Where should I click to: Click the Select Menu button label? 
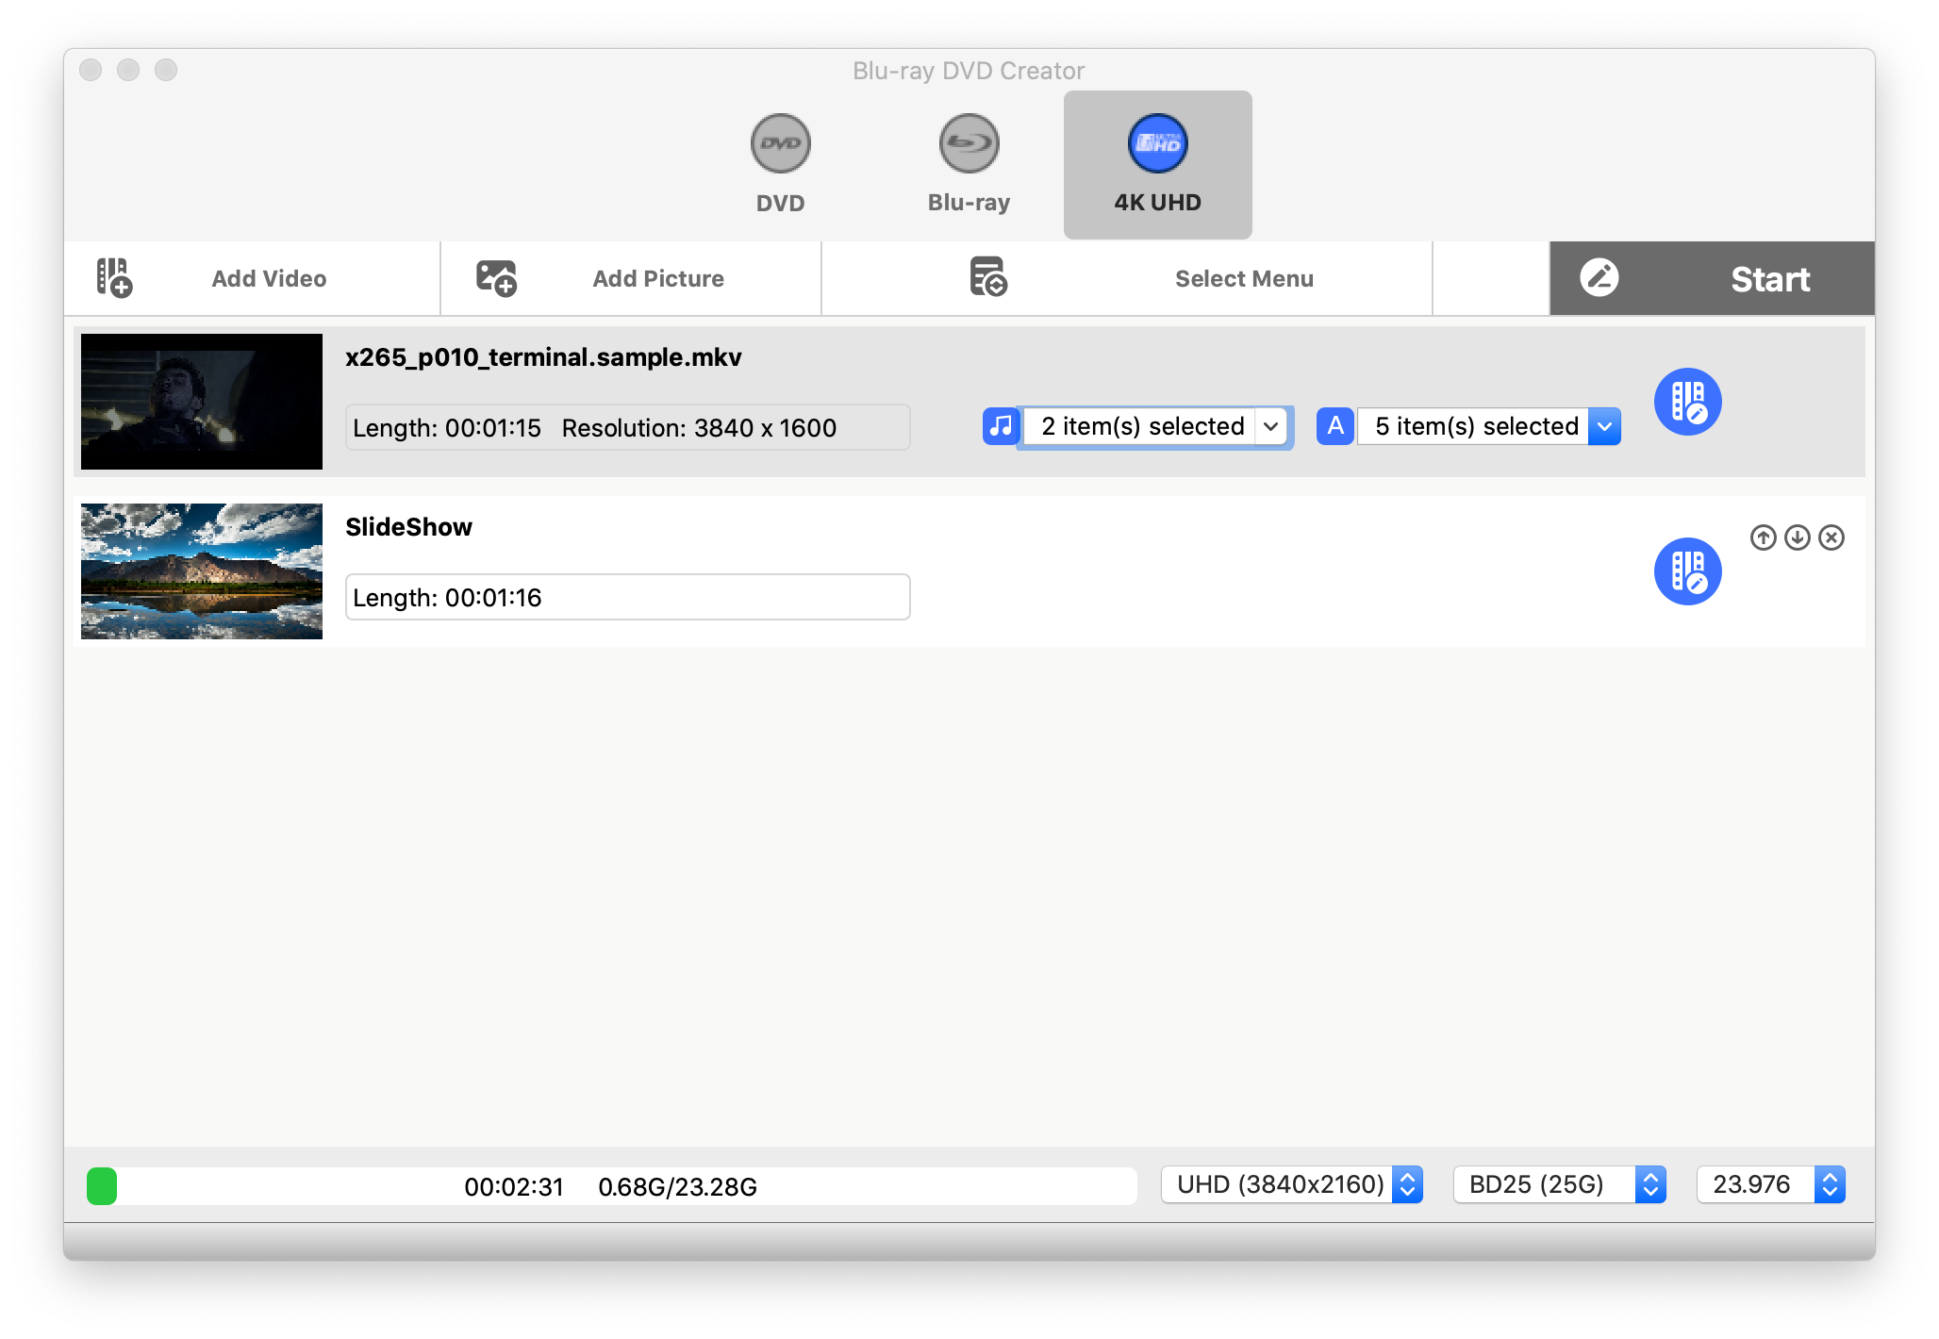[1244, 278]
